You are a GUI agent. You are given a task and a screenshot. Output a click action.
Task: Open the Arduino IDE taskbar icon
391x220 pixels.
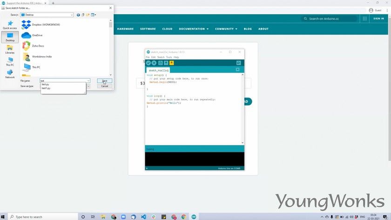[194, 217]
